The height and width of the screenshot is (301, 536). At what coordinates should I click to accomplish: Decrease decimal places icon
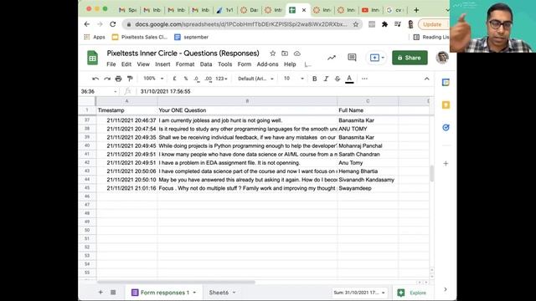tap(197, 79)
